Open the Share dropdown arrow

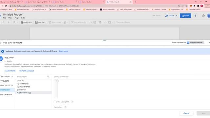pos(177,16)
